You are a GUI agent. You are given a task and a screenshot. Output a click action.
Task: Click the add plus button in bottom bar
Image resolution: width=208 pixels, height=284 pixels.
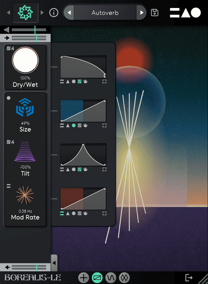(x=84, y=278)
